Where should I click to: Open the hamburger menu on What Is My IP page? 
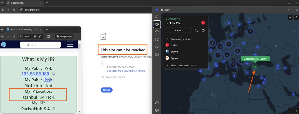(70, 44)
